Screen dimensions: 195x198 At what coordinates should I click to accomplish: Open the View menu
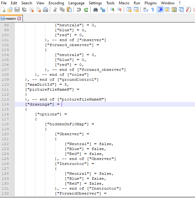click(40, 3)
